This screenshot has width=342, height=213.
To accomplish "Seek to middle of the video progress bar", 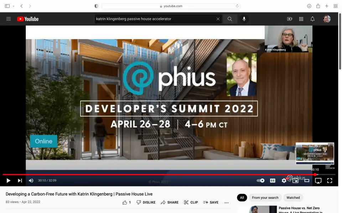I will click(x=169, y=175).
